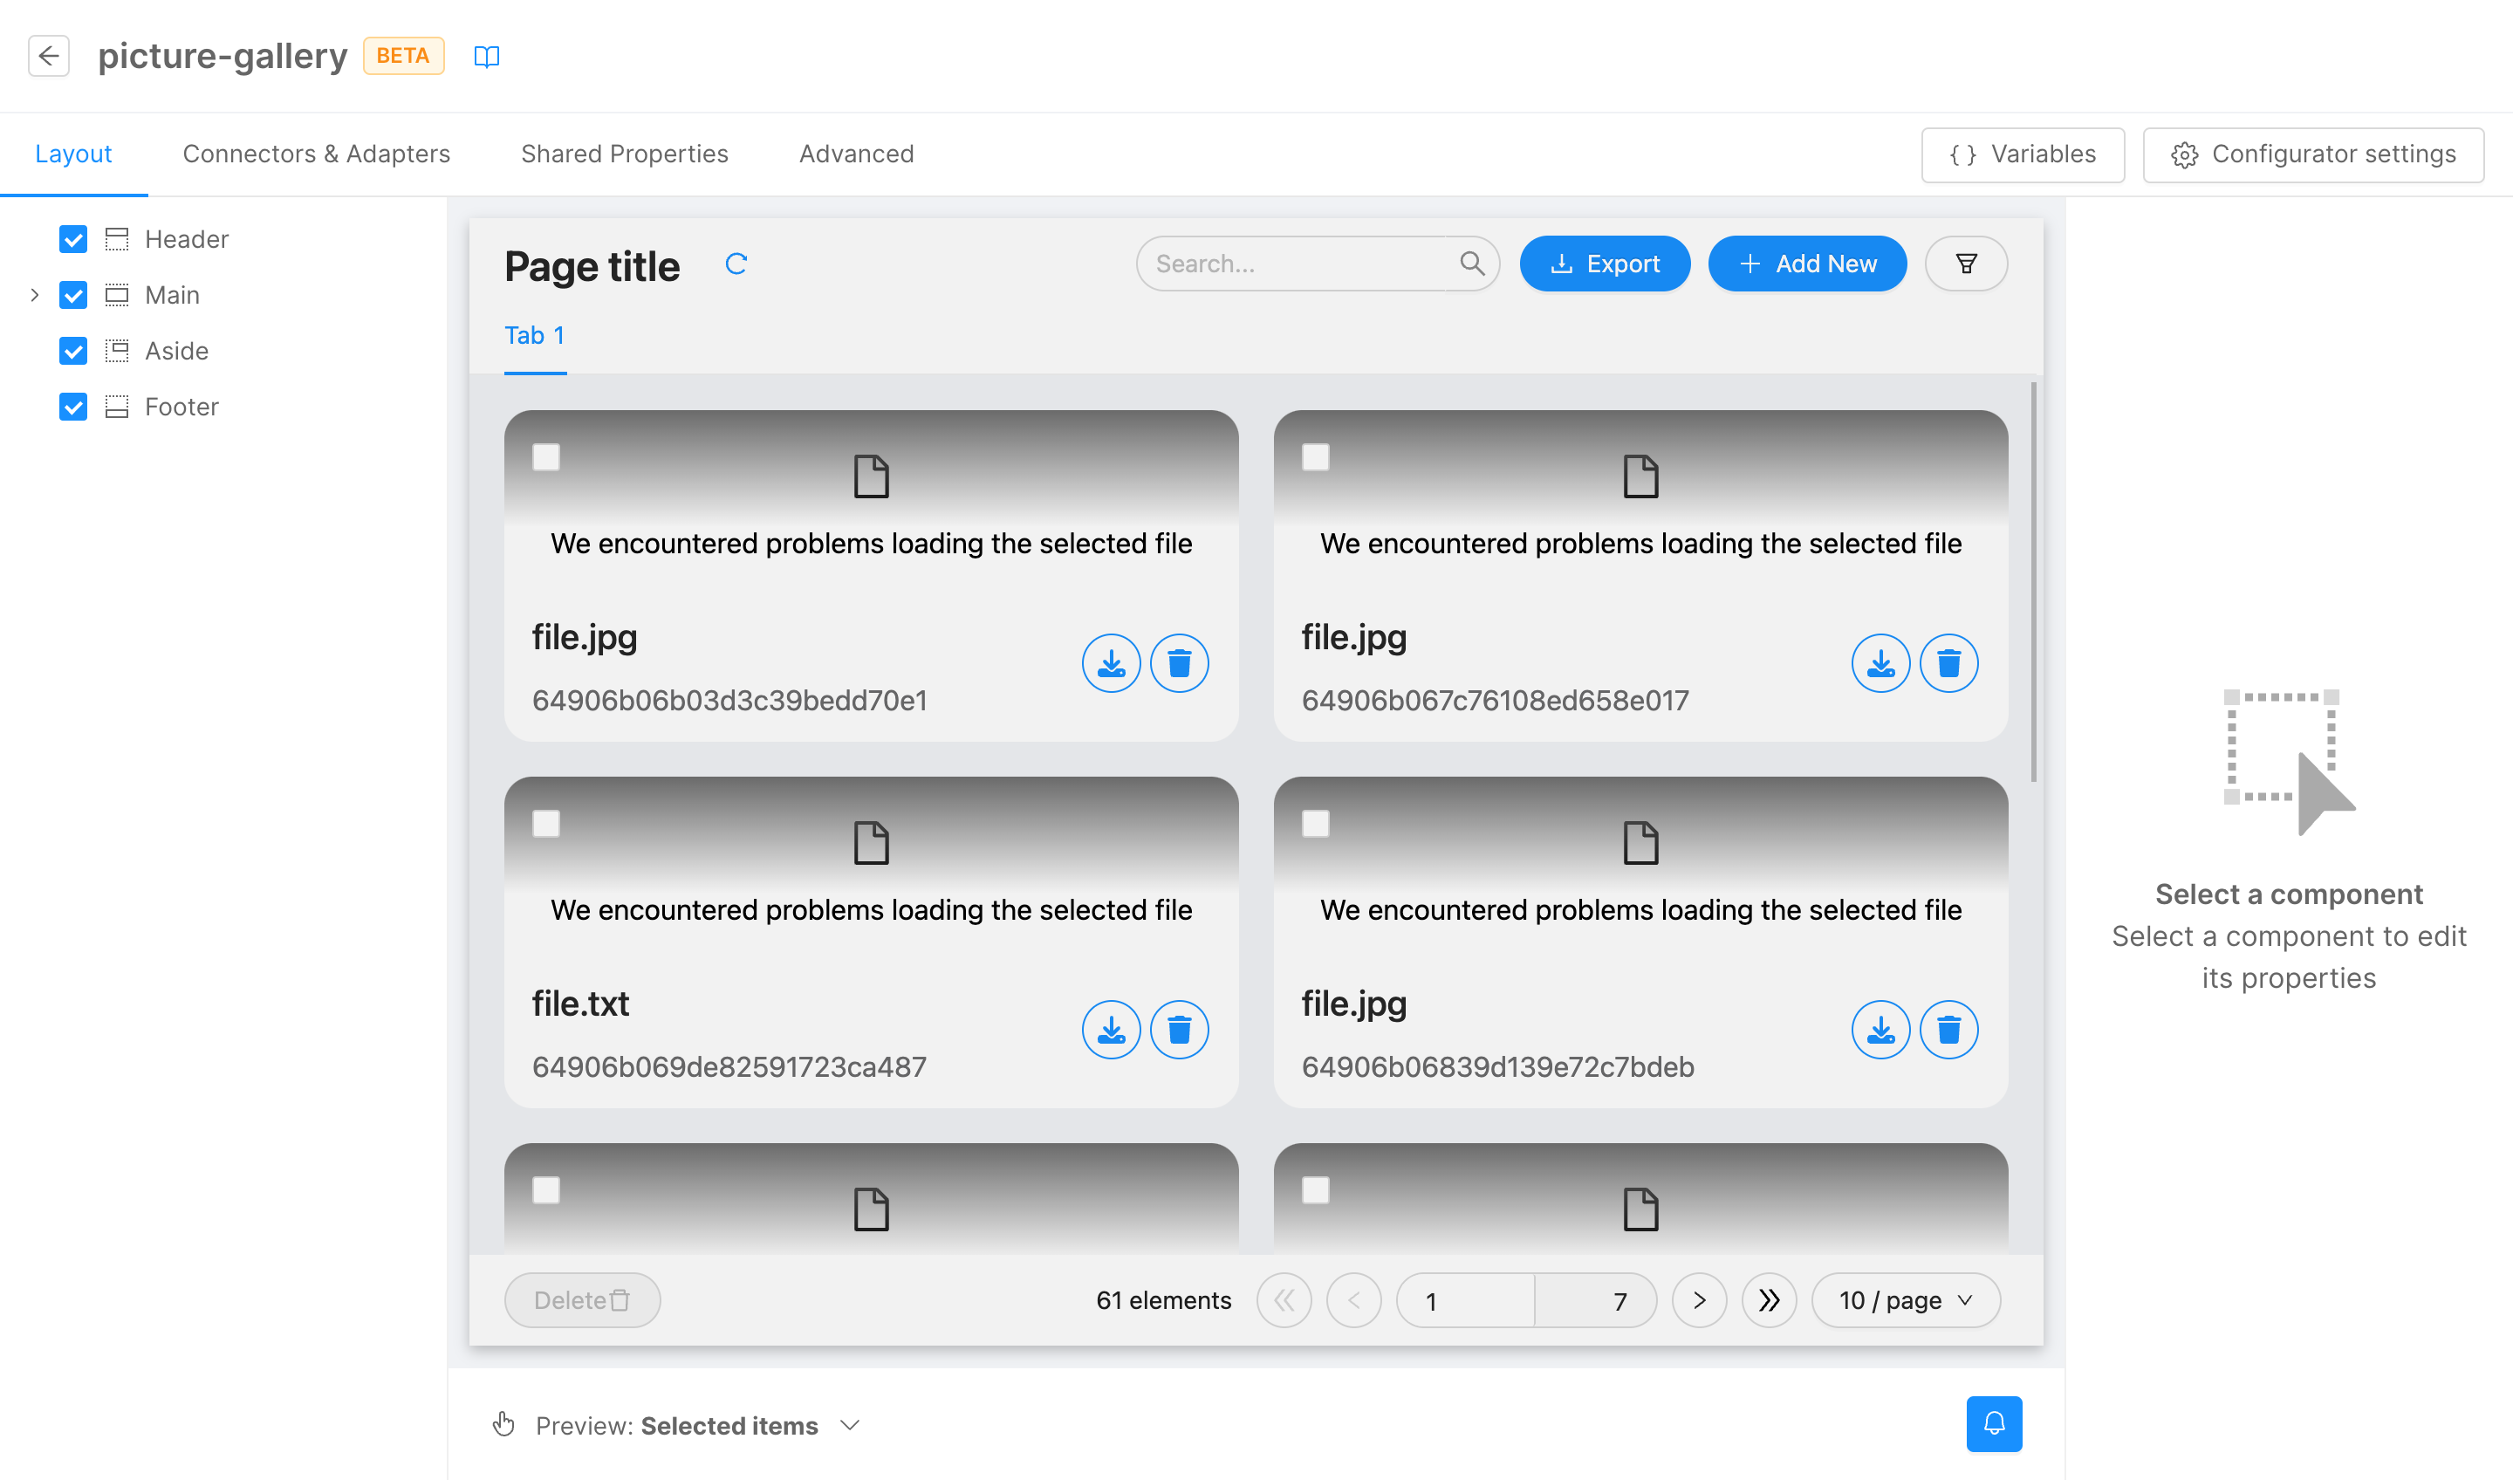This screenshot has width=2513, height=1480.
Task: Uncheck the Header layout checkbox
Action: [72, 239]
